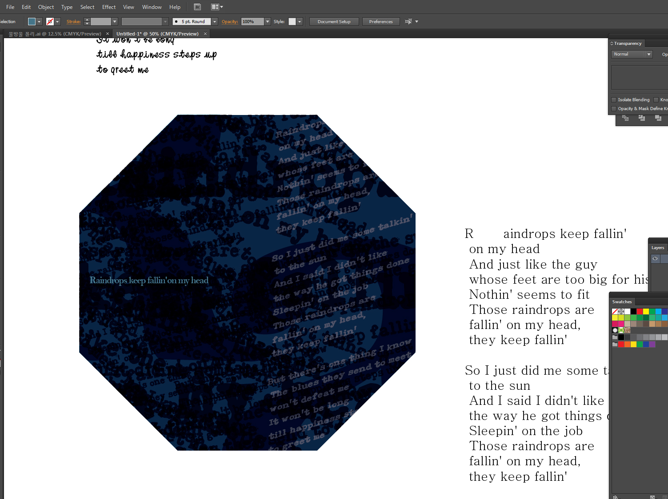Open the fill color dropdown arrow
The width and height of the screenshot is (668, 499).
(x=39, y=21)
